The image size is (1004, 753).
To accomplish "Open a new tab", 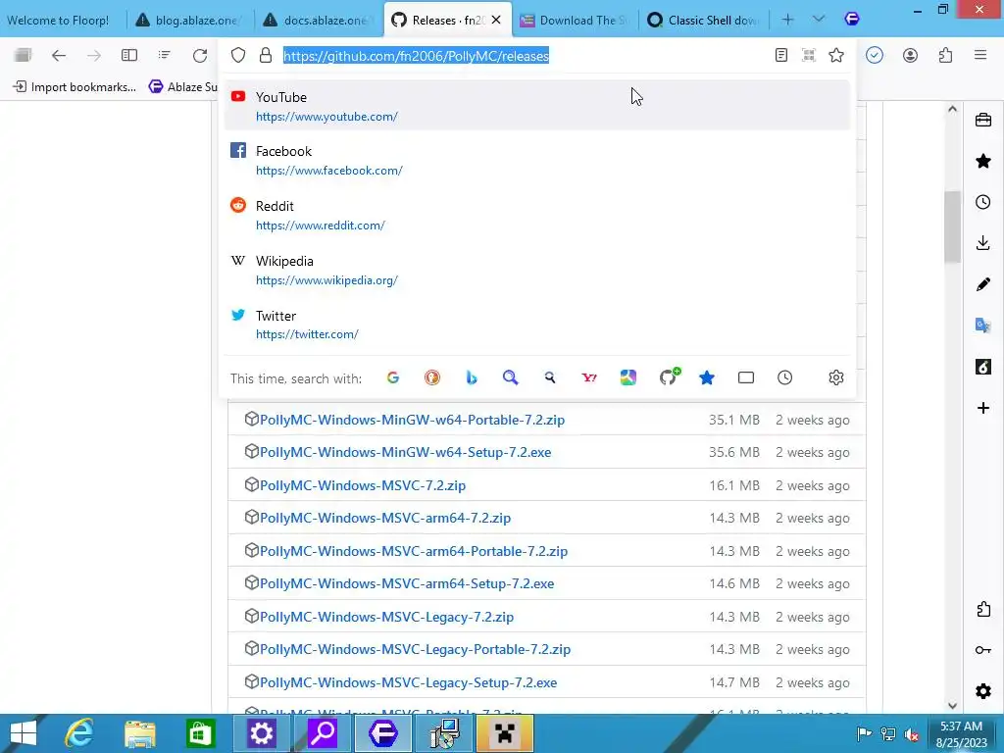I will click(788, 20).
